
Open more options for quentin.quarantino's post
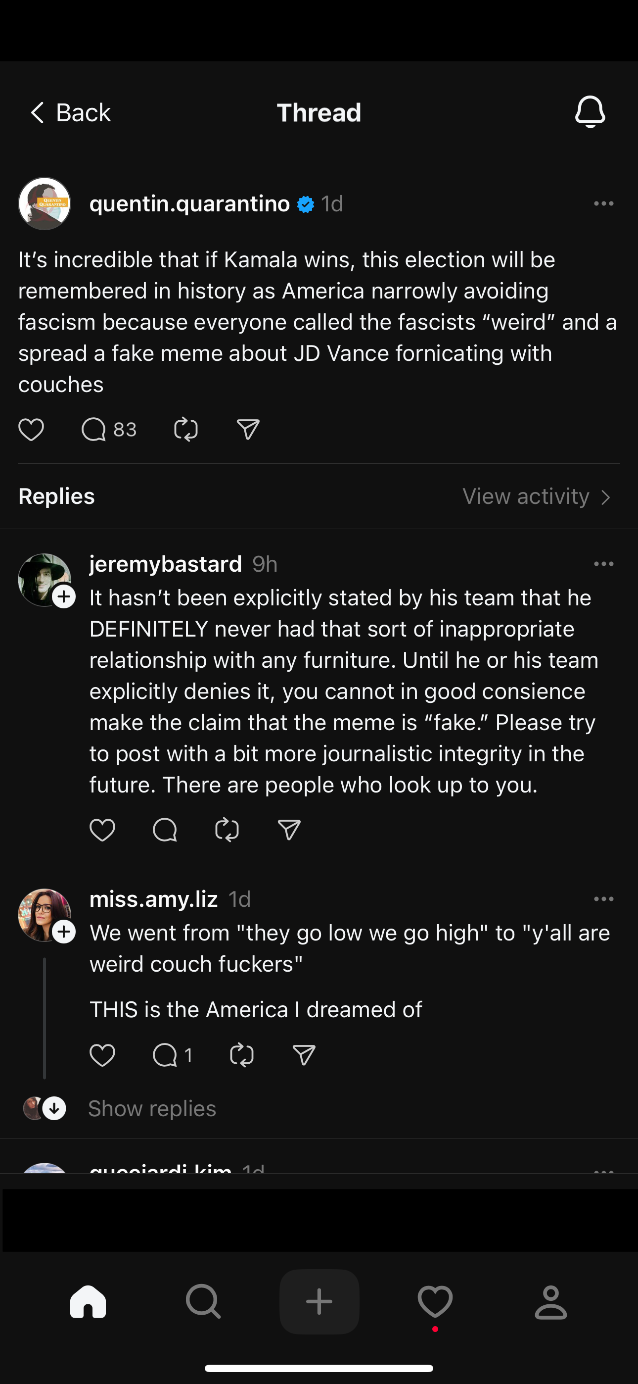(604, 203)
